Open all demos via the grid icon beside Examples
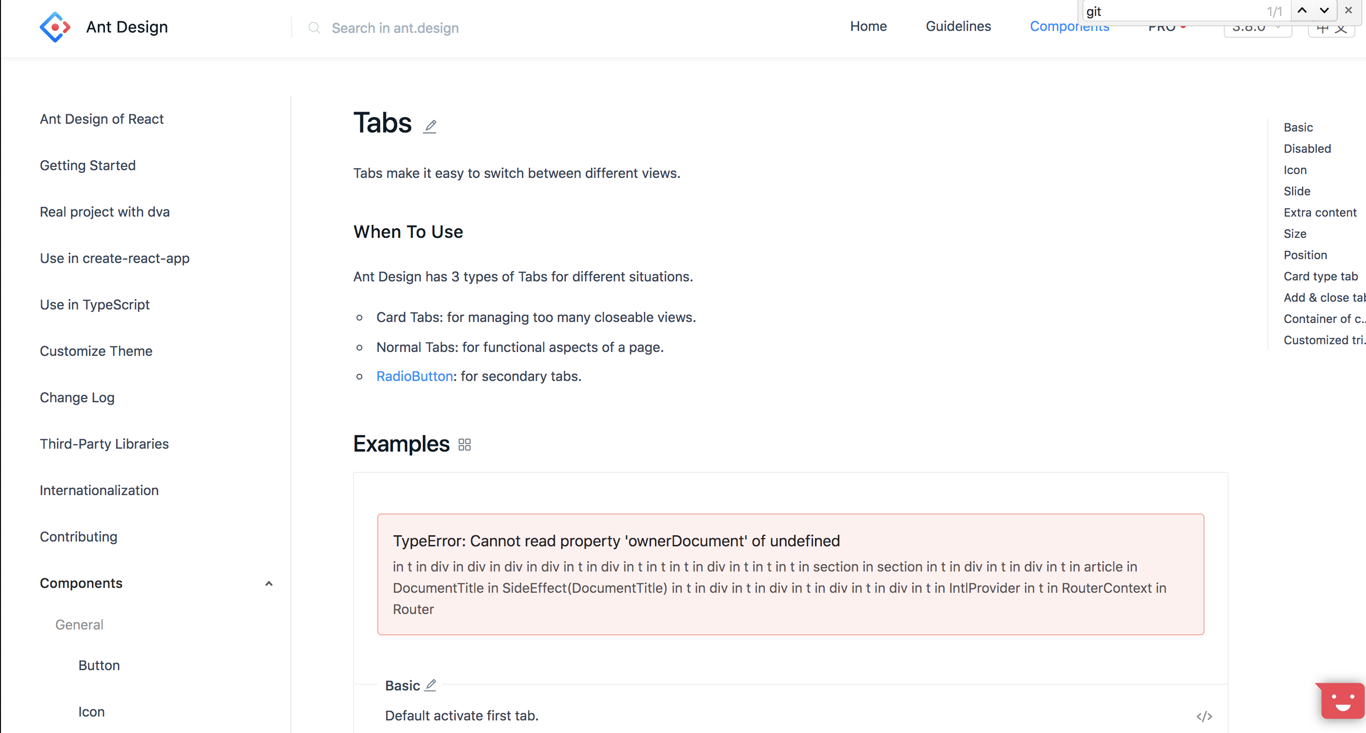 click(464, 444)
